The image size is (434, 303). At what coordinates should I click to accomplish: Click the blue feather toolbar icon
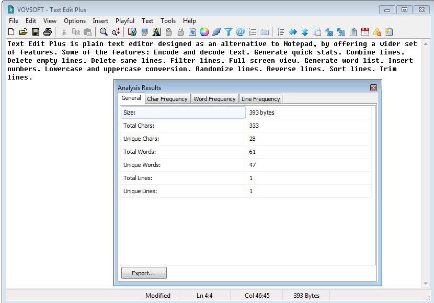point(216,32)
